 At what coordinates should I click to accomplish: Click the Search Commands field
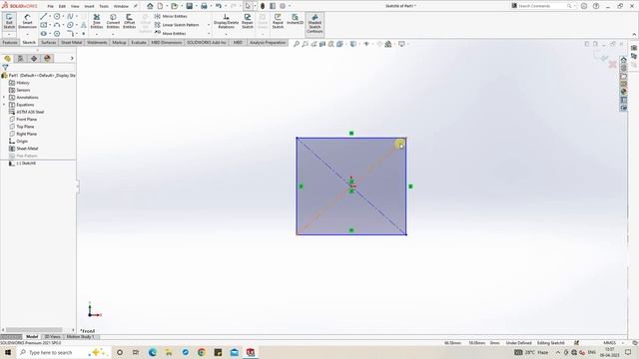(x=542, y=6)
